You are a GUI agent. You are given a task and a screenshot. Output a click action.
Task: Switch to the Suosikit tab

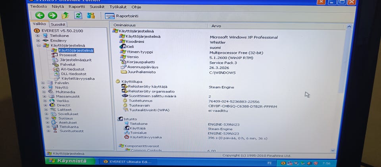coord(58,25)
